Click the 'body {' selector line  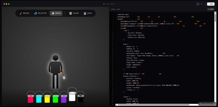tap(126, 44)
